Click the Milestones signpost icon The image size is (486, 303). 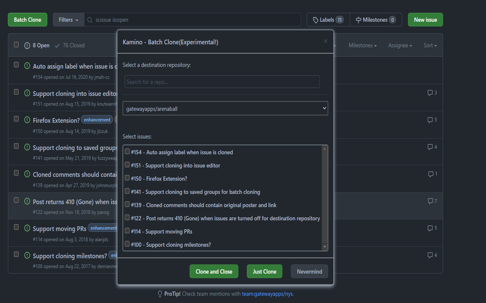point(358,20)
